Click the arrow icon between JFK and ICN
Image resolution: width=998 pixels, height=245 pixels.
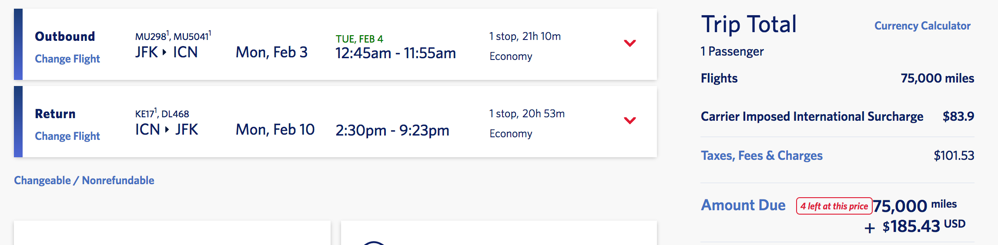click(164, 52)
